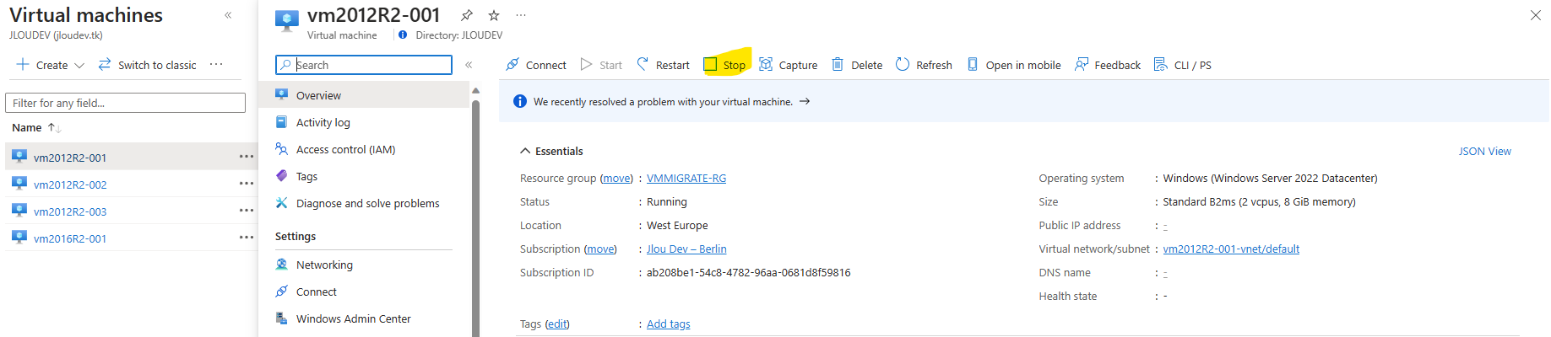
Task: Open context menu ellipsis for vm2016R2-001
Action: pos(246,238)
